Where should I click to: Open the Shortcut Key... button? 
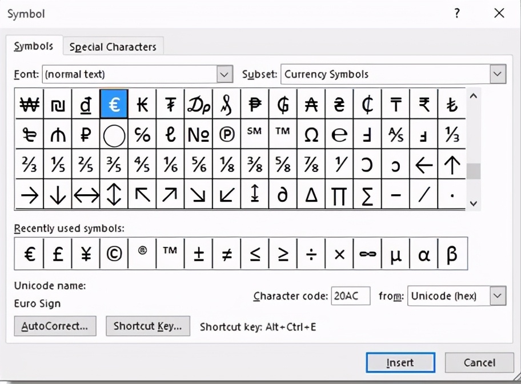click(148, 326)
